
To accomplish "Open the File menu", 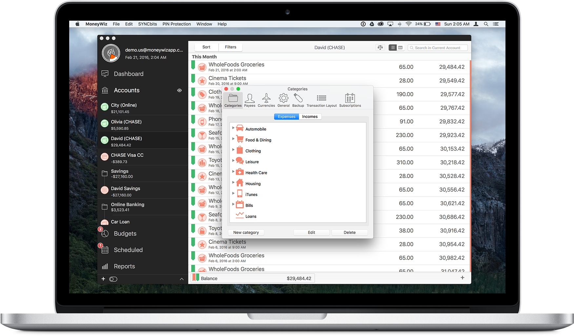I will tap(116, 24).
